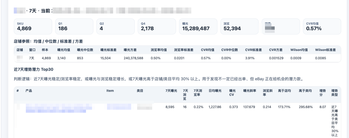Click the Item column header
Image resolution: width=349 pixels, height=138 pixels.
click(110, 91)
